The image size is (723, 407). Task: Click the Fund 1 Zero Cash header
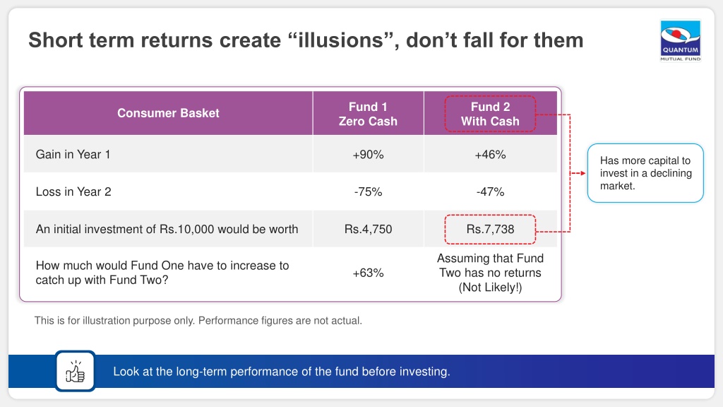point(368,114)
